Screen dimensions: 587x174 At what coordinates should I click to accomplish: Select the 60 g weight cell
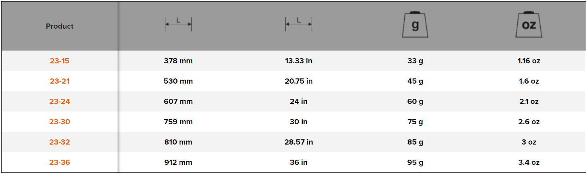click(x=415, y=102)
